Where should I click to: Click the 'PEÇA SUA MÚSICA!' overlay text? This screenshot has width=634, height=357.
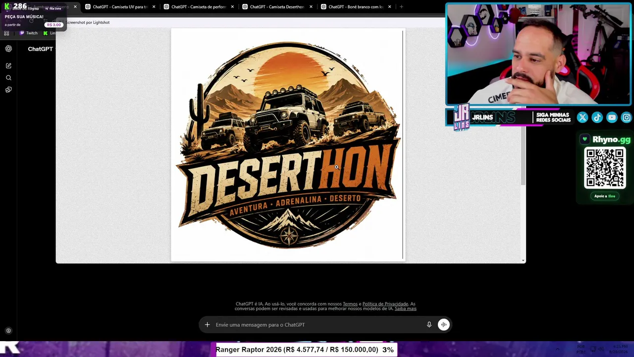pyautogui.click(x=24, y=17)
